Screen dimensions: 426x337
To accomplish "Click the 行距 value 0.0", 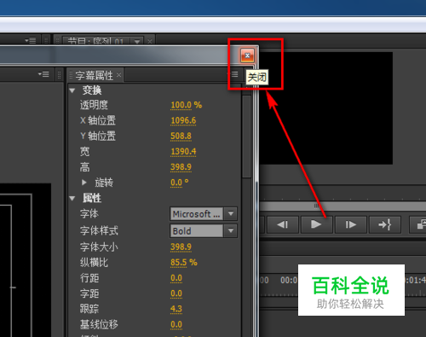I will pyautogui.click(x=176, y=278).
